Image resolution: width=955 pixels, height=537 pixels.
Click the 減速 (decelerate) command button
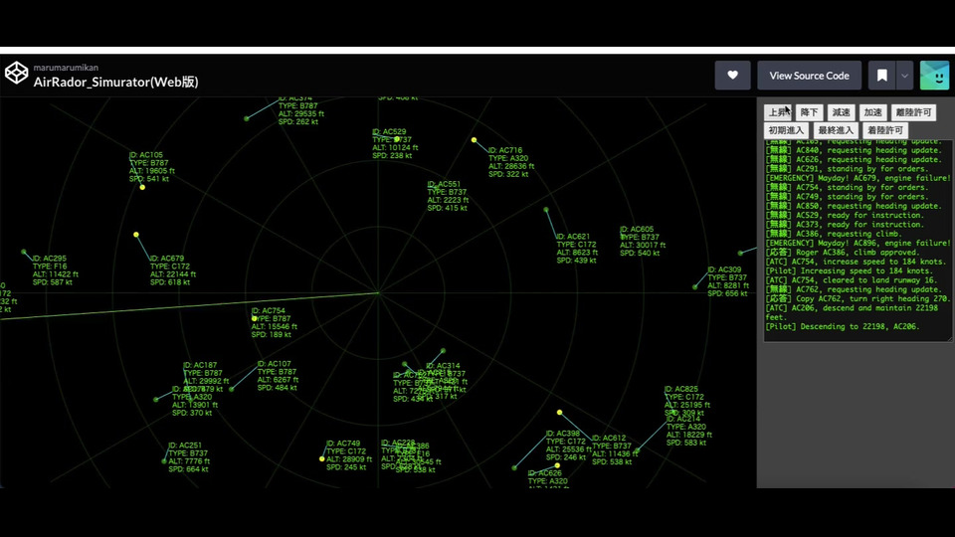point(842,112)
